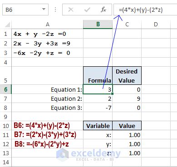Select column A header
The image size is (177, 167).
48,24
